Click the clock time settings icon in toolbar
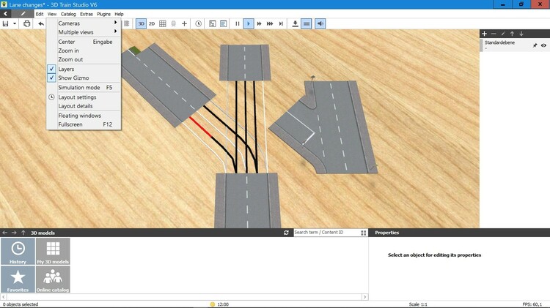The width and height of the screenshot is (550, 308). tap(198, 23)
